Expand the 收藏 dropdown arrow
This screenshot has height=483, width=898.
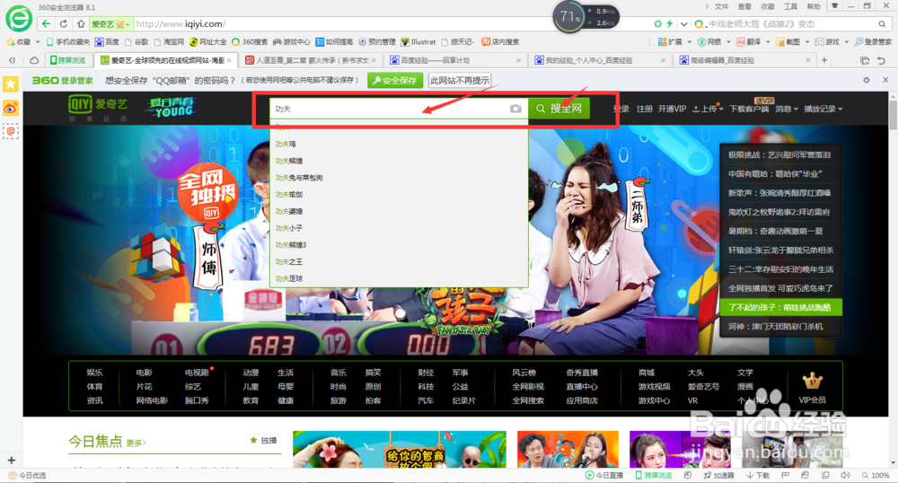pyautogui.click(x=38, y=42)
